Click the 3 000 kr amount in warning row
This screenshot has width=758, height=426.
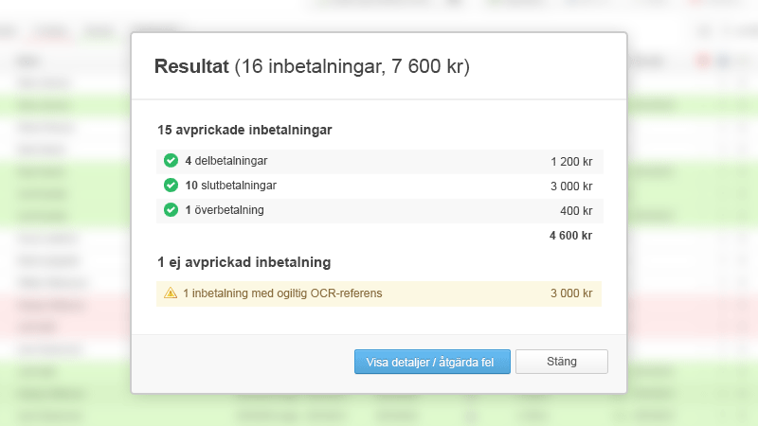click(570, 293)
